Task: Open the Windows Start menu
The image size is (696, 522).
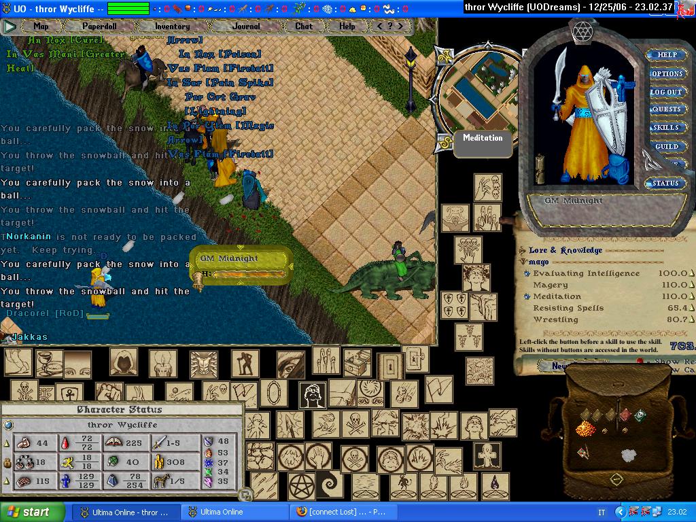Action: pyautogui.click(x=32, y=512)
